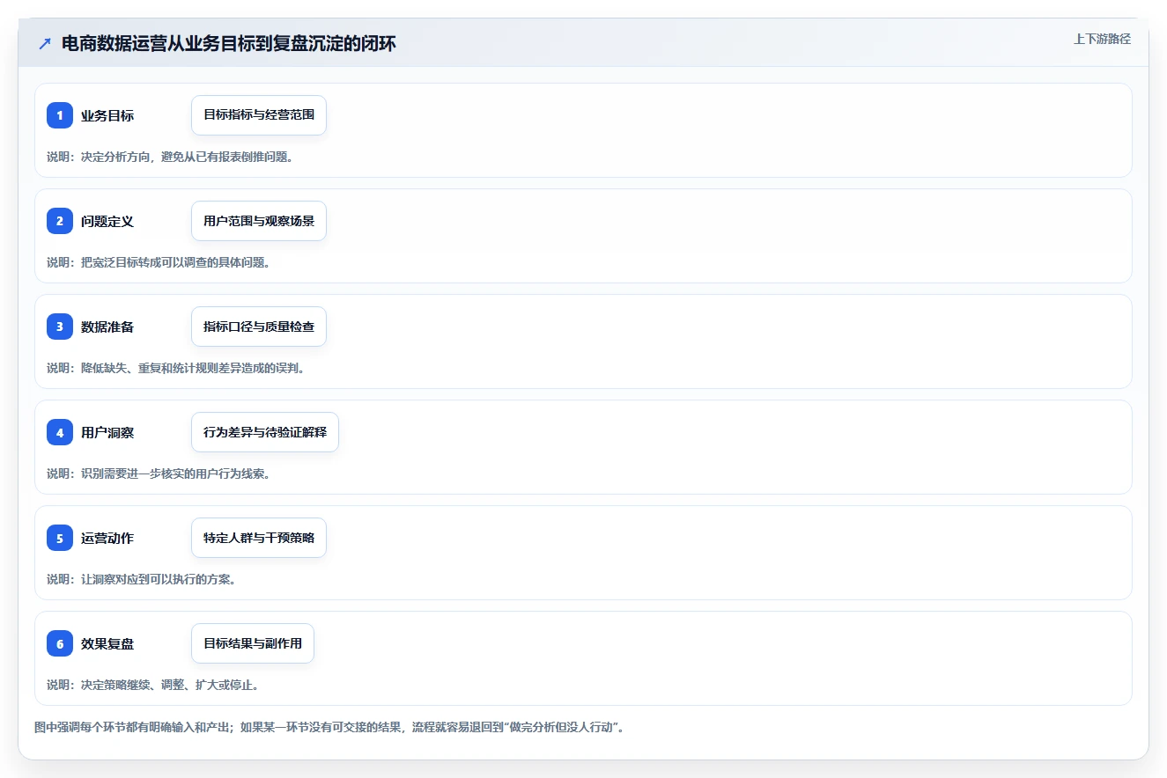Viewport: 1167px width, 778px height.
Task: Click the step 2 number badge
Action: click(x=60, y=221)
